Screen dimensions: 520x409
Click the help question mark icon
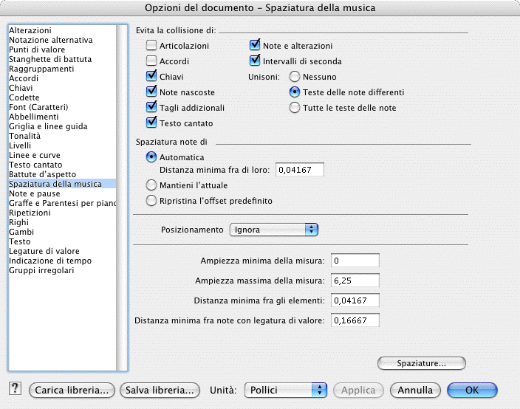pyautogui.click(x=14, y=389)
